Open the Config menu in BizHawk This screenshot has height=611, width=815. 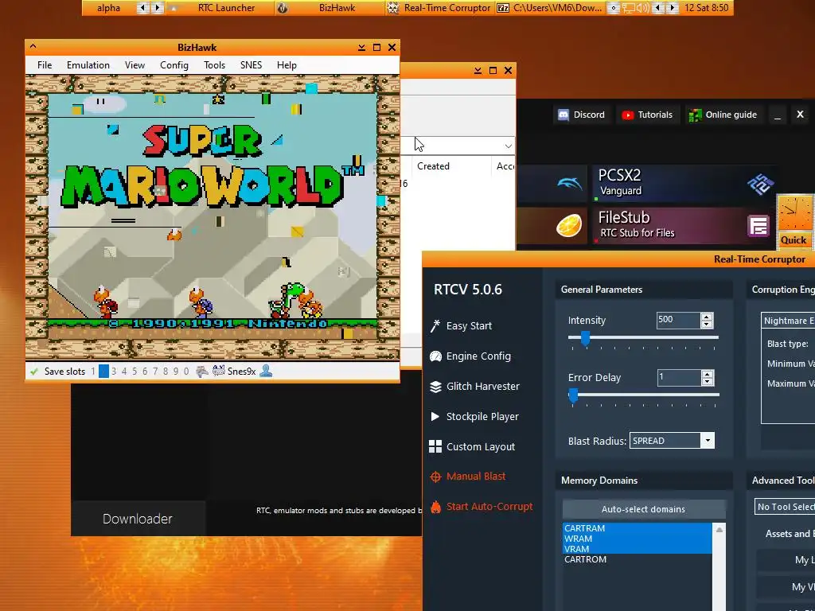174,65
